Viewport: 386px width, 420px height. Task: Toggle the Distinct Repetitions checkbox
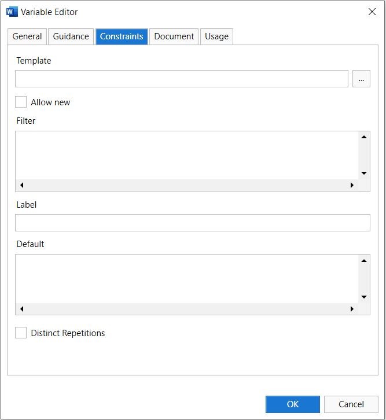[21, 333]
